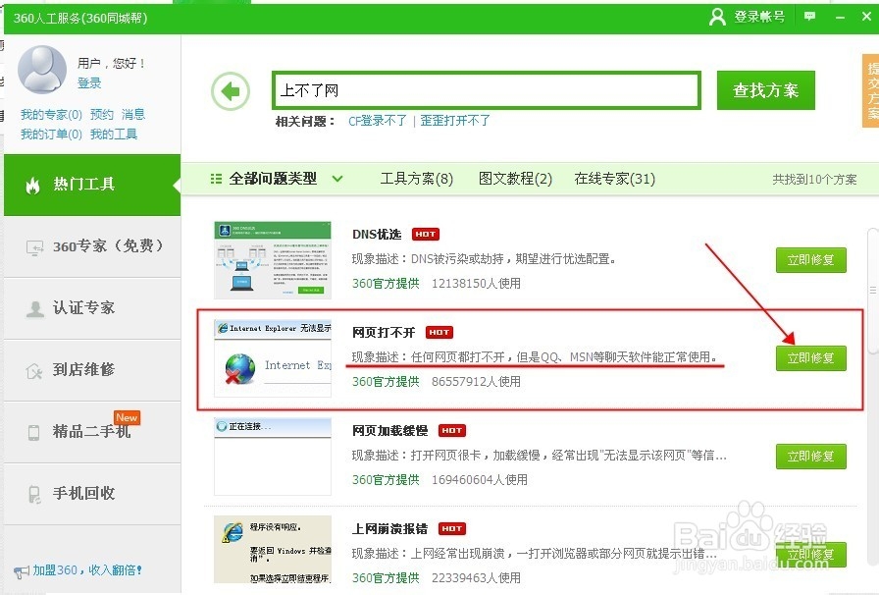
Task: Click the text 86557912人使用
Action: tap(476, 382)
